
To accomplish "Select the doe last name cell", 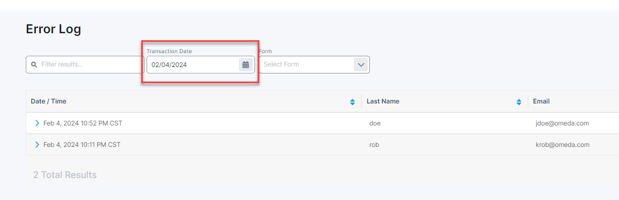I will click(x=375, y=123).
